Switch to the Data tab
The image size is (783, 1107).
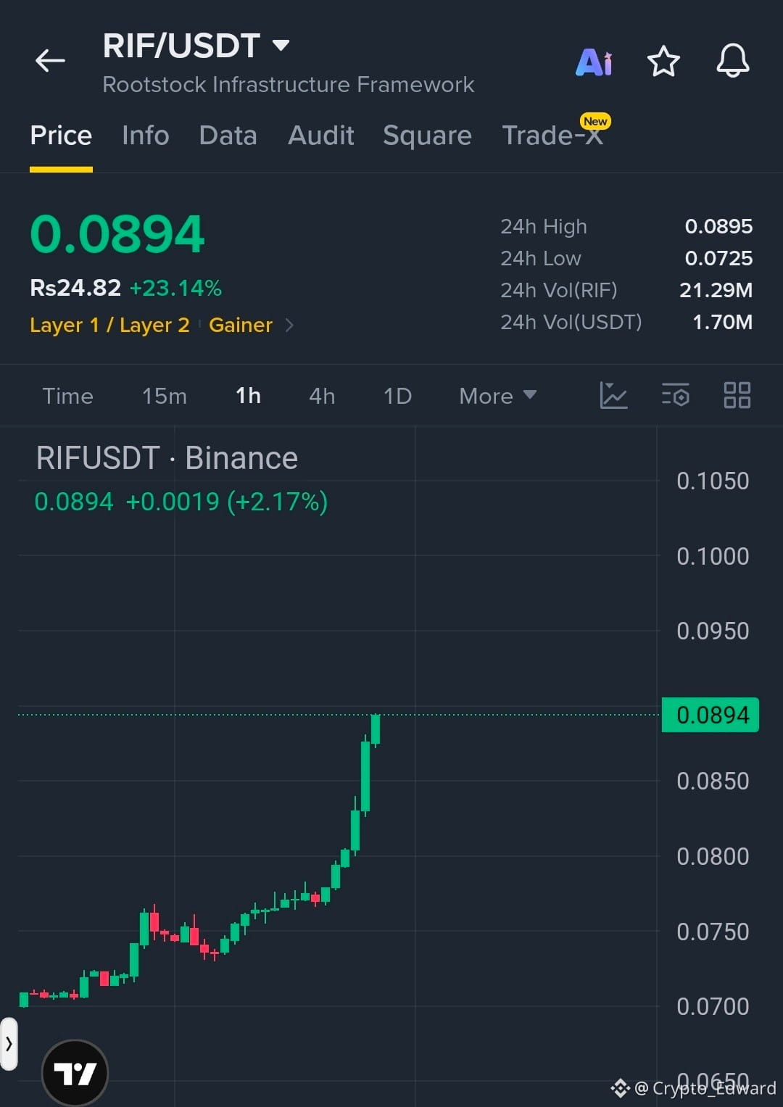(x=228, y=136)
